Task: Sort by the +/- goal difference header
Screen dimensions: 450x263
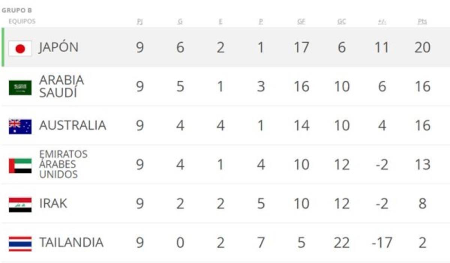Action: click(x=382, y=22)
